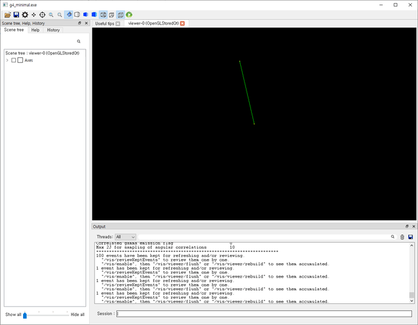Click the scene tree search magnifier
418x325 pixels.
[79, 41]
